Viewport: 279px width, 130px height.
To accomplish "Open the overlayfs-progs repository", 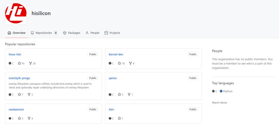I will coord(19,78).
